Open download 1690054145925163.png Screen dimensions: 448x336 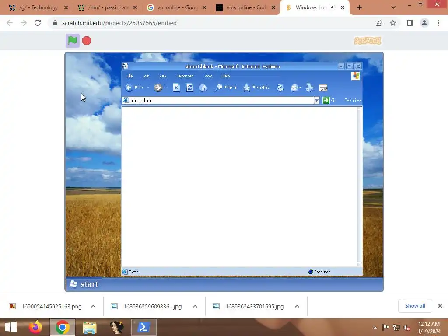coord(45,306)
